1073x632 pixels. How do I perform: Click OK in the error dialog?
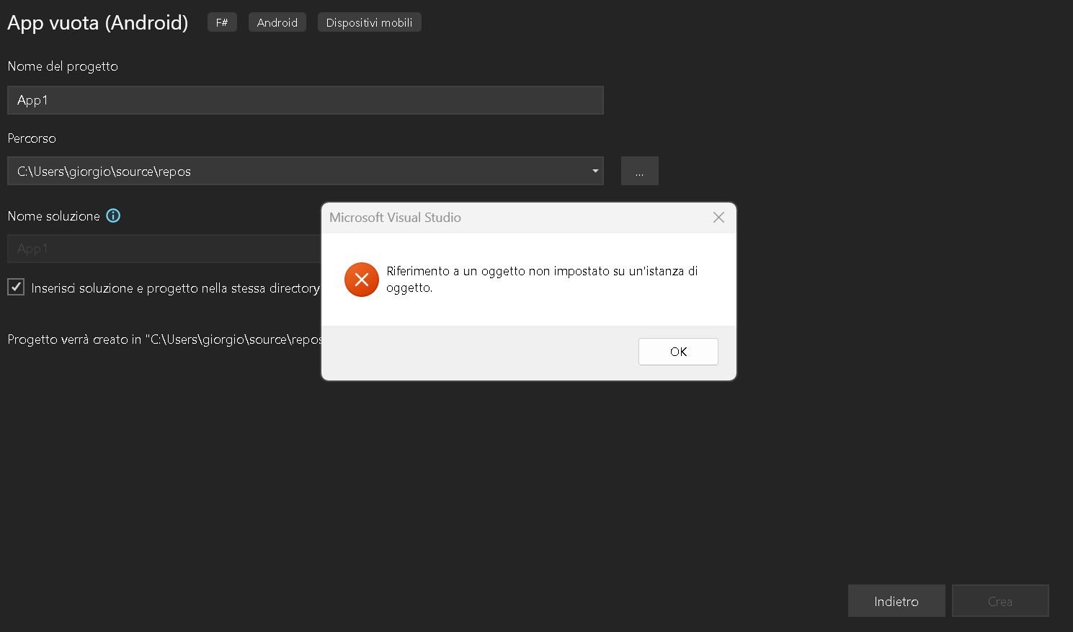point(678,352)
